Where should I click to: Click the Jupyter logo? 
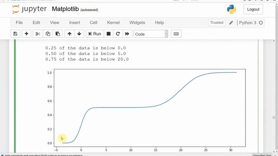pos(29,9)
